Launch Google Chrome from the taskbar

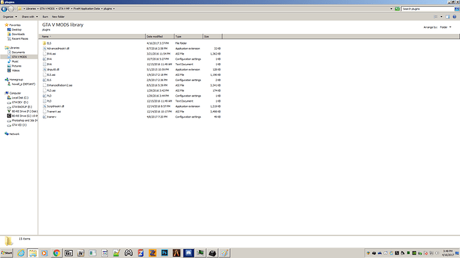(x=57, y=253)
